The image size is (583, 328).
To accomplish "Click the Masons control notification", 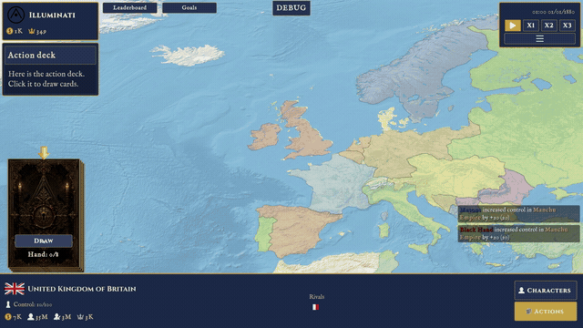I will coord(518,214).
